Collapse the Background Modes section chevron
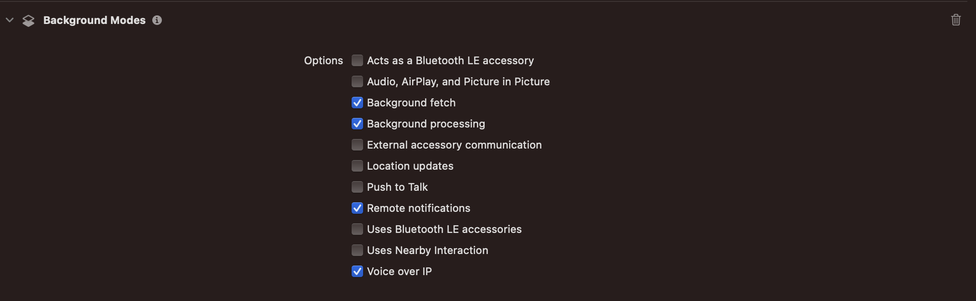The height and width of the screenshot is (301, 976). (10, 20)
